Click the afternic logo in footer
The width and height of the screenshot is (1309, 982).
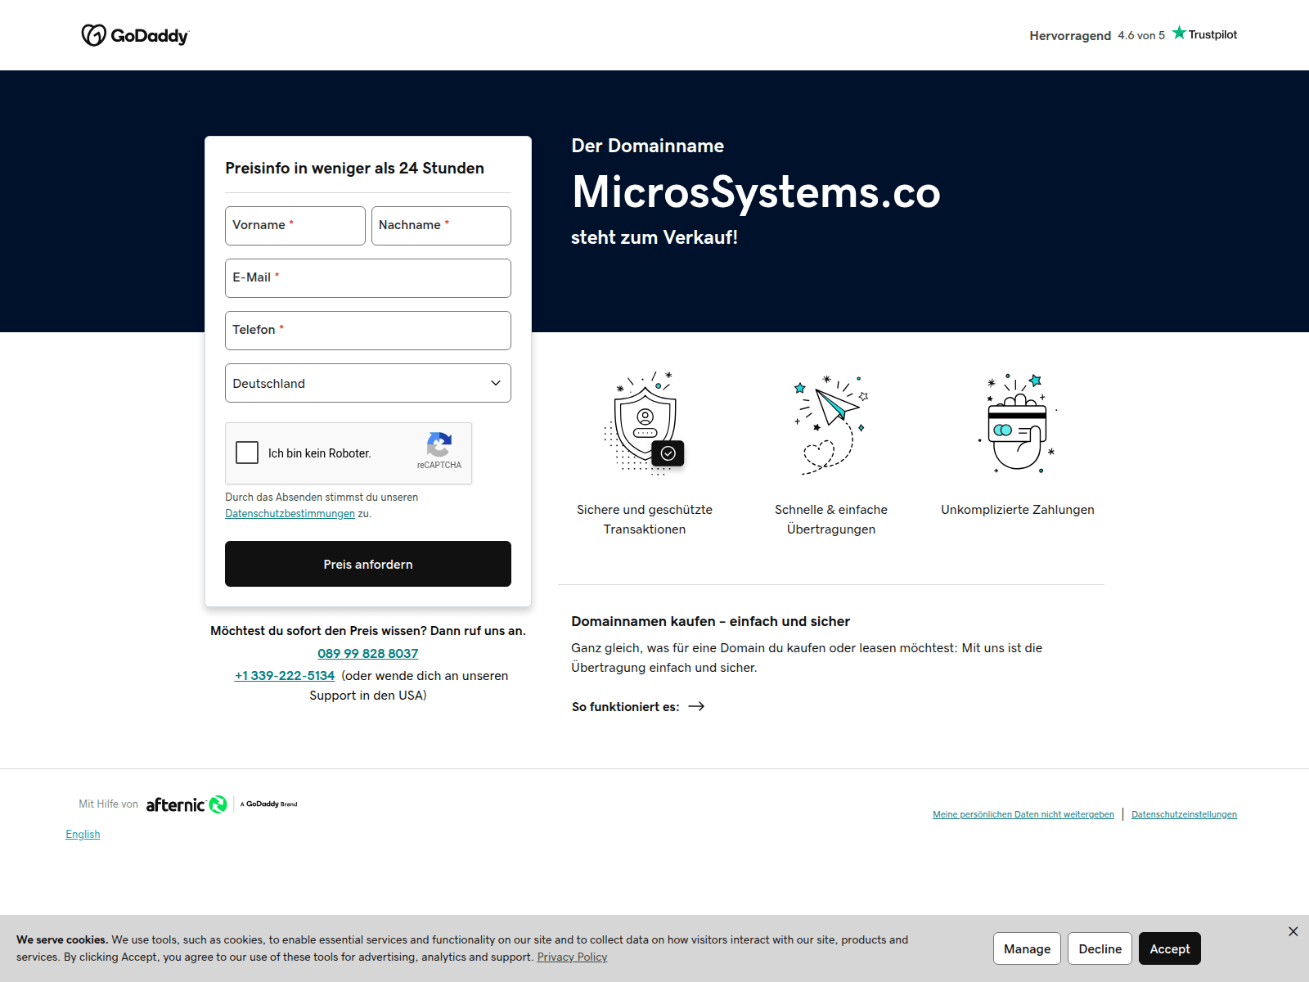(x=187, y=804)
